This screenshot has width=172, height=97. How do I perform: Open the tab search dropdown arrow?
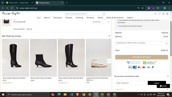2,3
